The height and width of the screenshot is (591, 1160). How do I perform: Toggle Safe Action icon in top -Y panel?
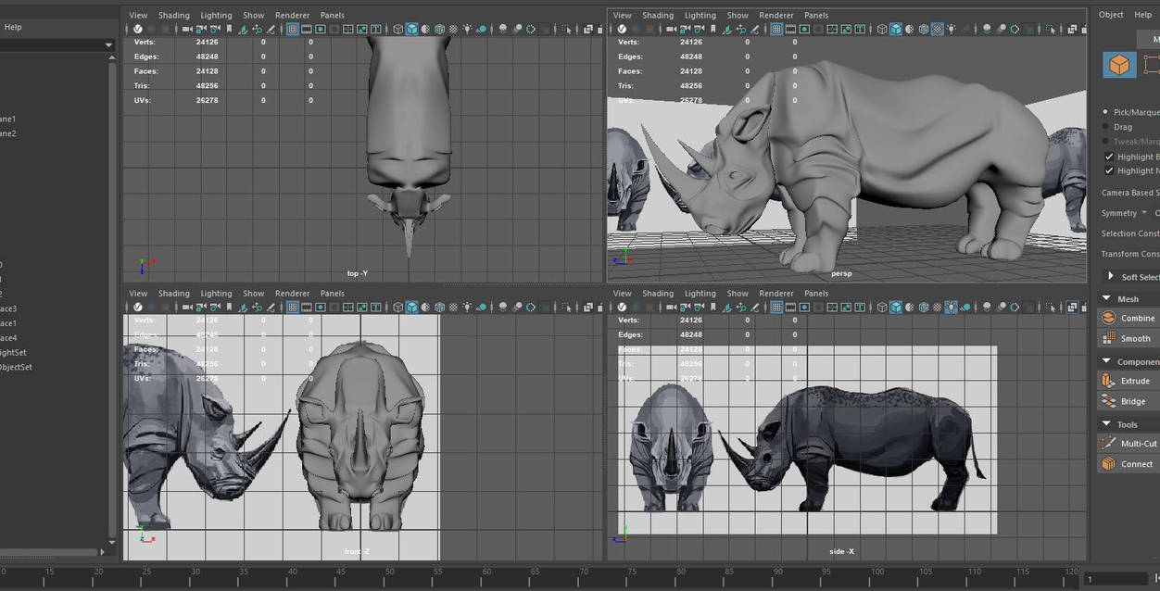[362, 29]
